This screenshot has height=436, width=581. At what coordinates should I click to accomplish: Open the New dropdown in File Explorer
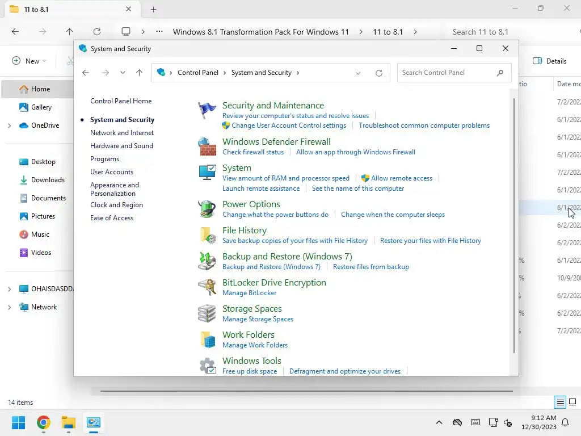pos(29,61)
